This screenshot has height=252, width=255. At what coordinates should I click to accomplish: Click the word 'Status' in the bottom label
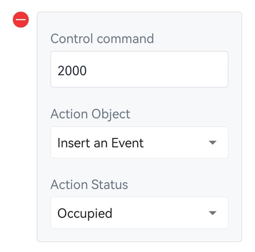(x=109, y=184)
